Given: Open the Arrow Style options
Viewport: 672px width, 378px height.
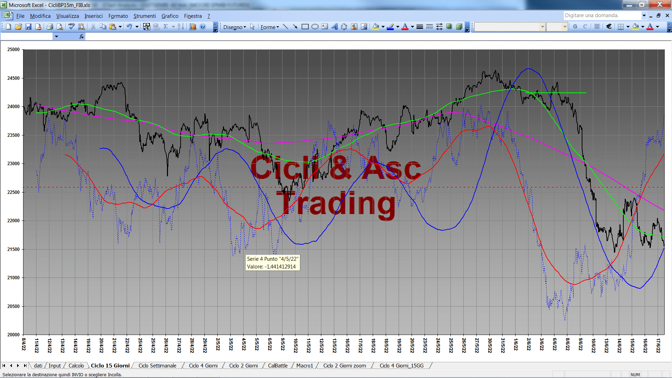Looking at the screenshot, I should [439, 27].
